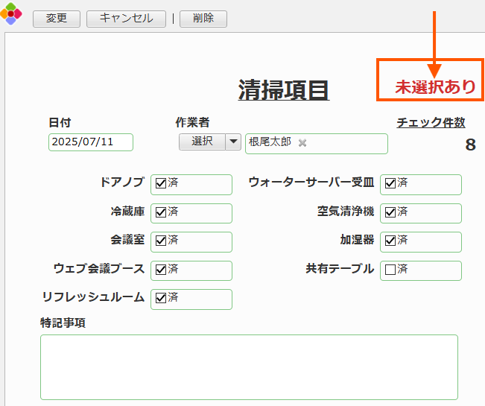
Task: Toggle the 加湿器 済 checkbox
Action: (390, 241)
